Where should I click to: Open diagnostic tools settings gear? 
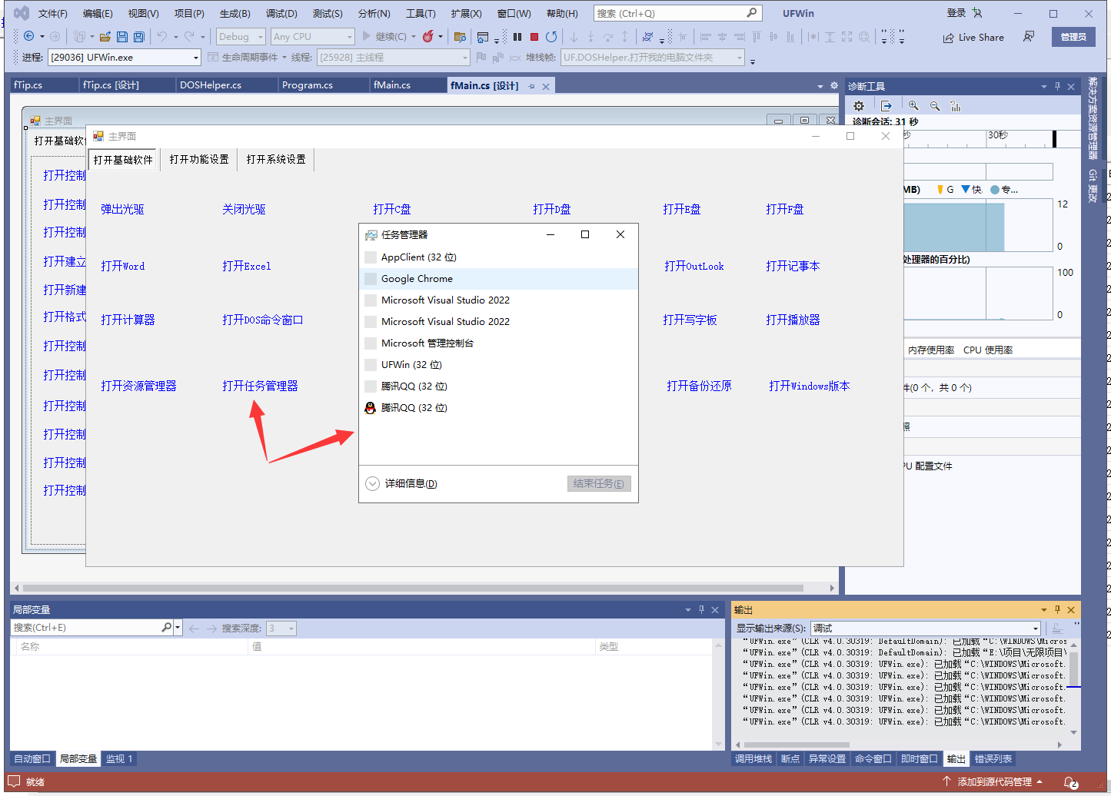point(859,106)
